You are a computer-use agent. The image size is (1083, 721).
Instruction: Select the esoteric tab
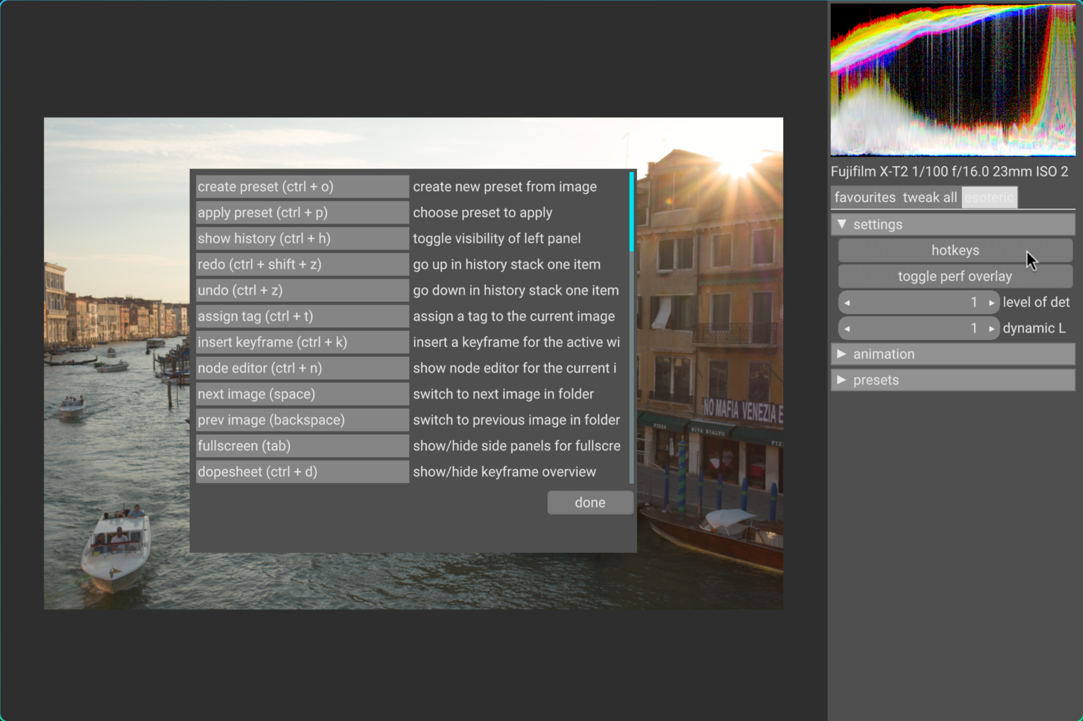tap(989, 198)
